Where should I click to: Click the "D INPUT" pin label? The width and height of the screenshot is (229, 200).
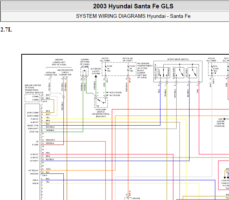[35, 157]
